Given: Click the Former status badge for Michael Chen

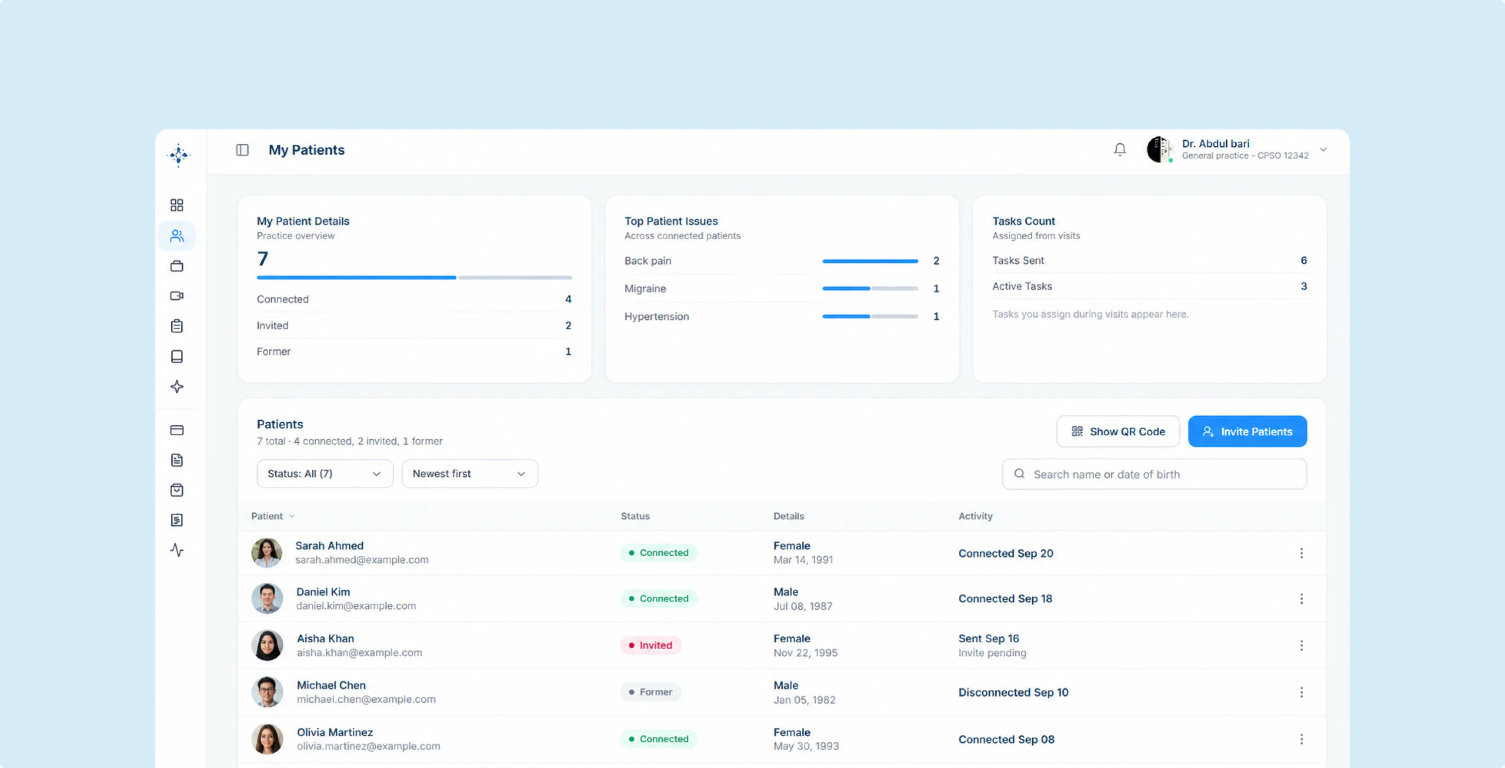Looking at the screenshot, I should coord(650,692).
